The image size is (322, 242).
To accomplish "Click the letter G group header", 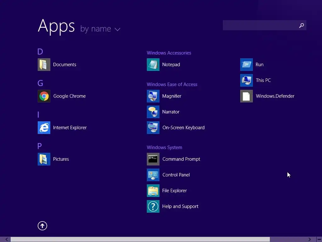I will pyautogui.click(x=40, y=83).
